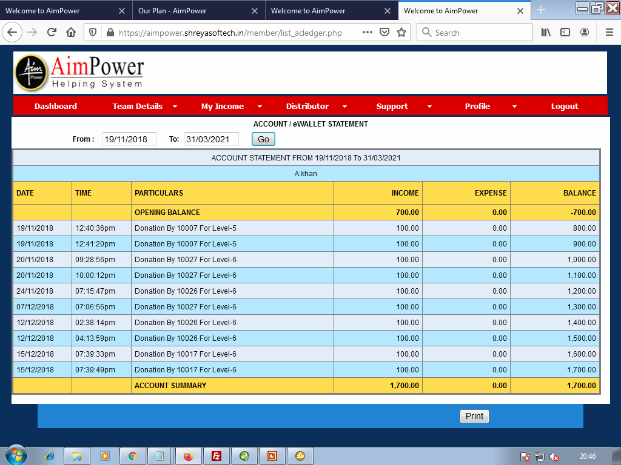Click the browser Forward arrow button

click(x=32, y=33)
